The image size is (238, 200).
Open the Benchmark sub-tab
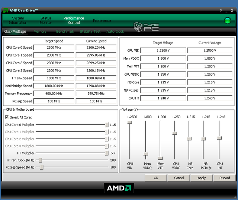click(65, 31)
